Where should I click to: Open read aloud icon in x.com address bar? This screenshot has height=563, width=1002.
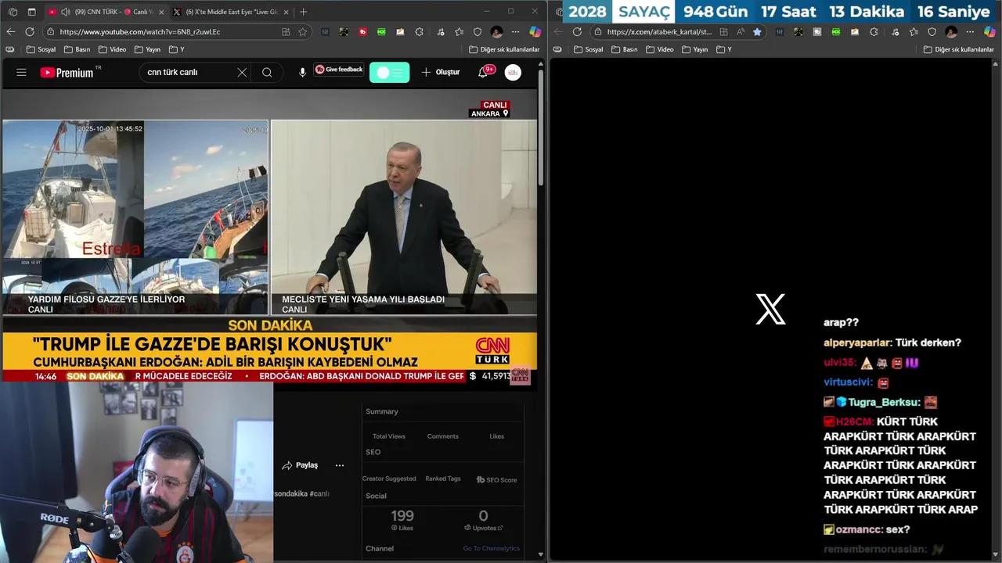click(x=741, y=32)
